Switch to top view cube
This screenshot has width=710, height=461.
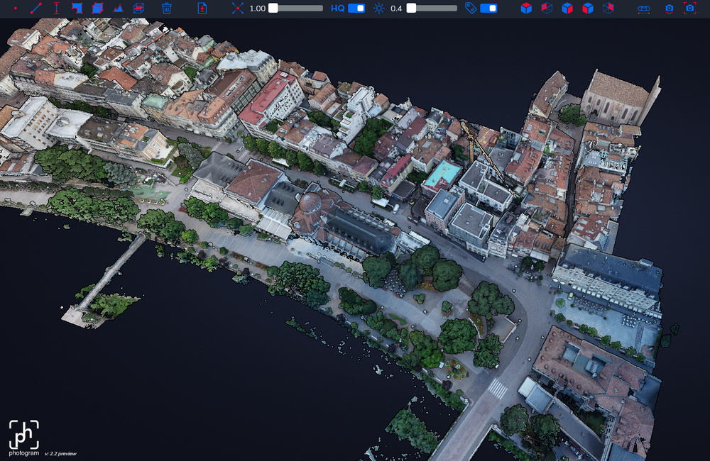tap(526, 8)
